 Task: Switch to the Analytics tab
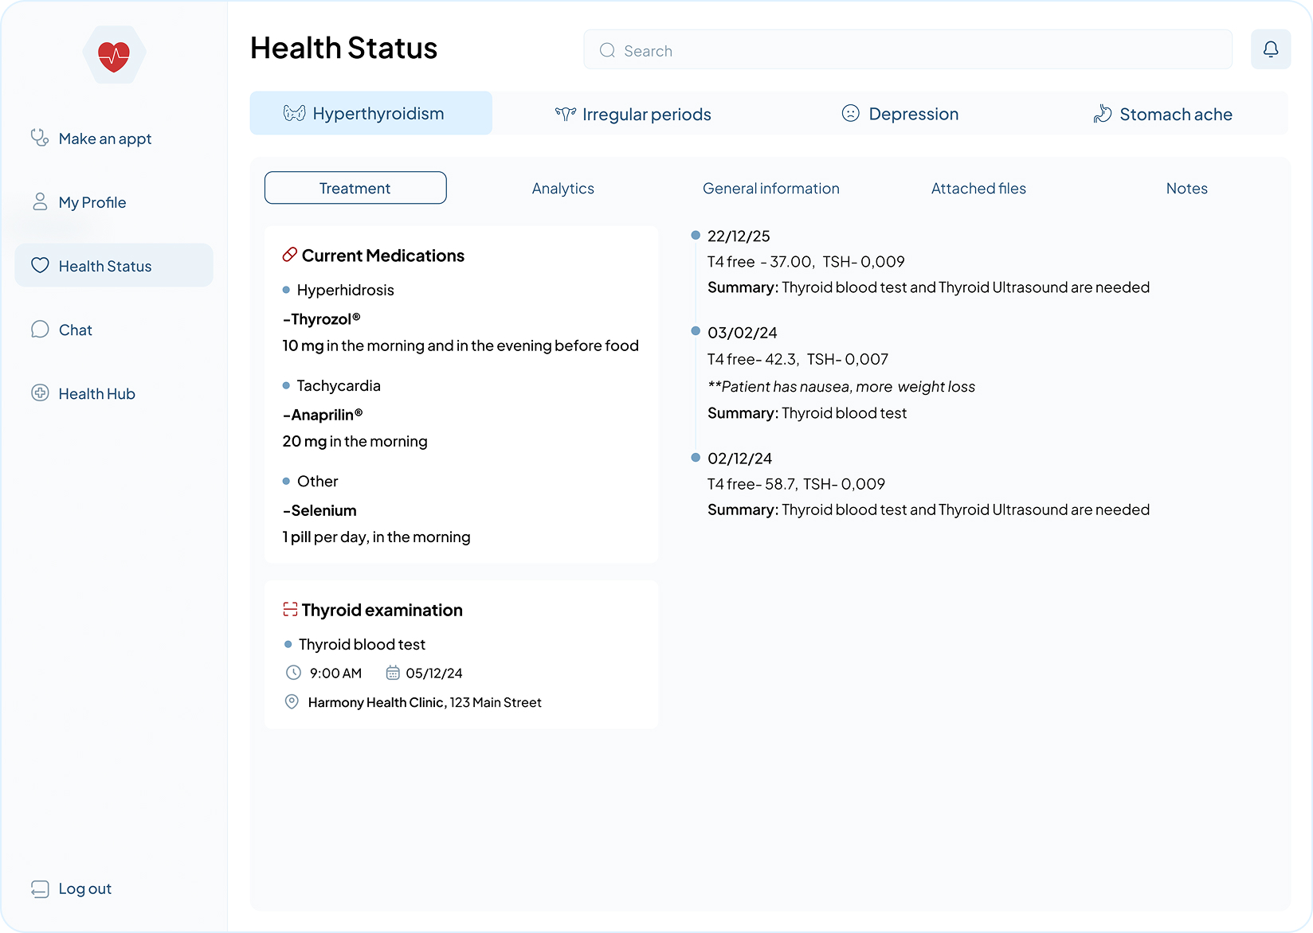(562, 188)
